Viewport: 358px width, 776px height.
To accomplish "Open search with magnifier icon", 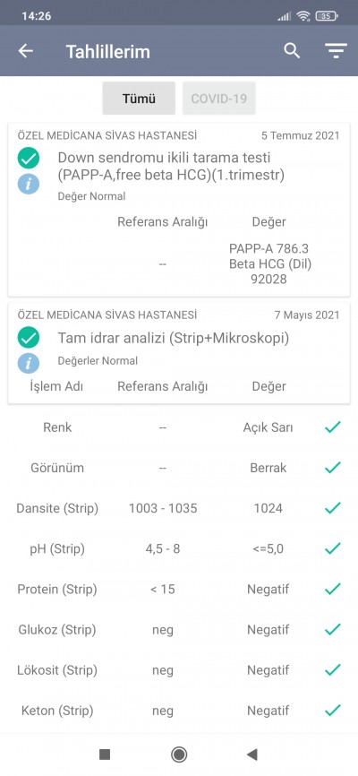I will (x=292, y=50).
